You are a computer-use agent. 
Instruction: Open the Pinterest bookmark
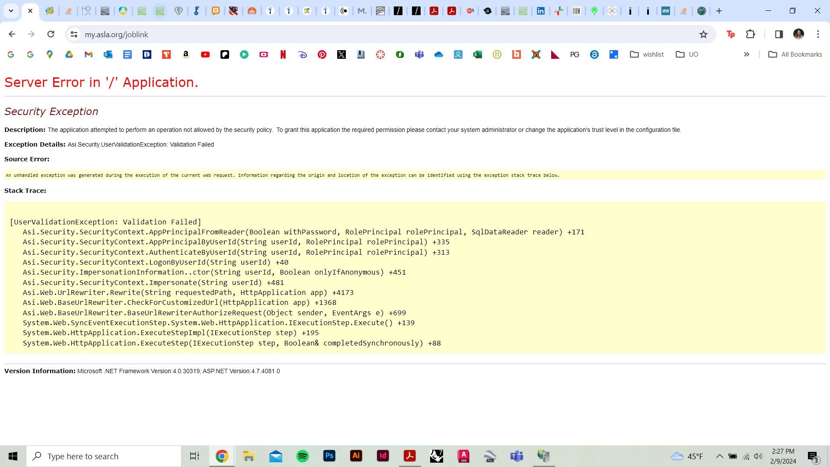click(x=322, y=54)
